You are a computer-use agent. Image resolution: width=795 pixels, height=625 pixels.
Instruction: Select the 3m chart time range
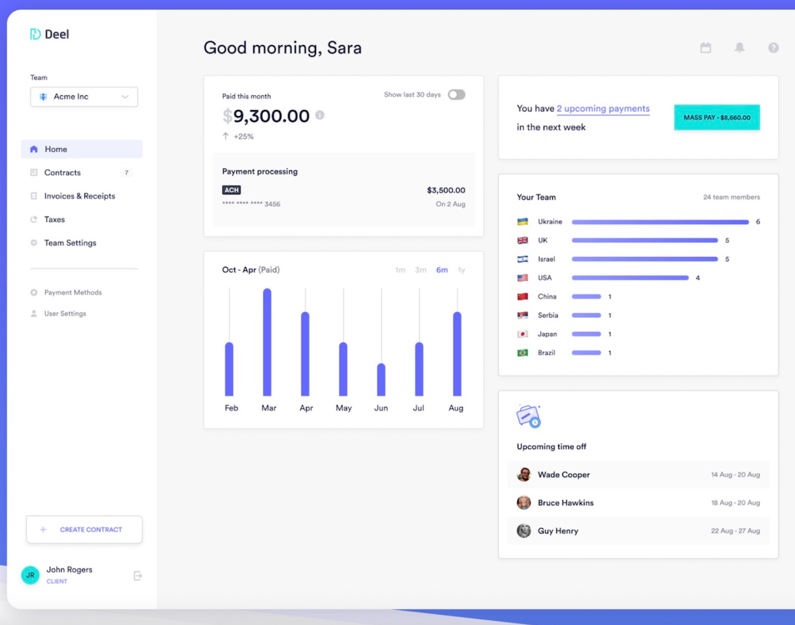[421, 270]
